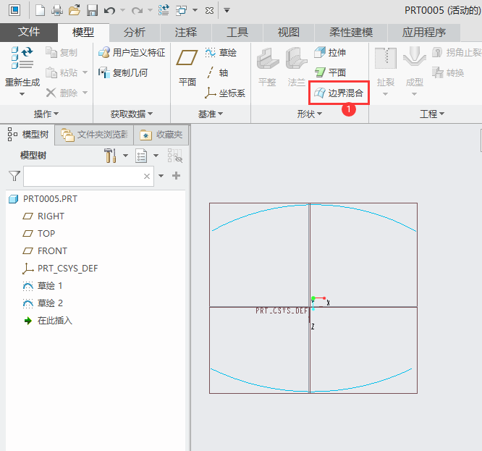The height and width of the screenshot is (451, 482).
Task: Click the Redo arrow icon
Action: click(137, 11)
